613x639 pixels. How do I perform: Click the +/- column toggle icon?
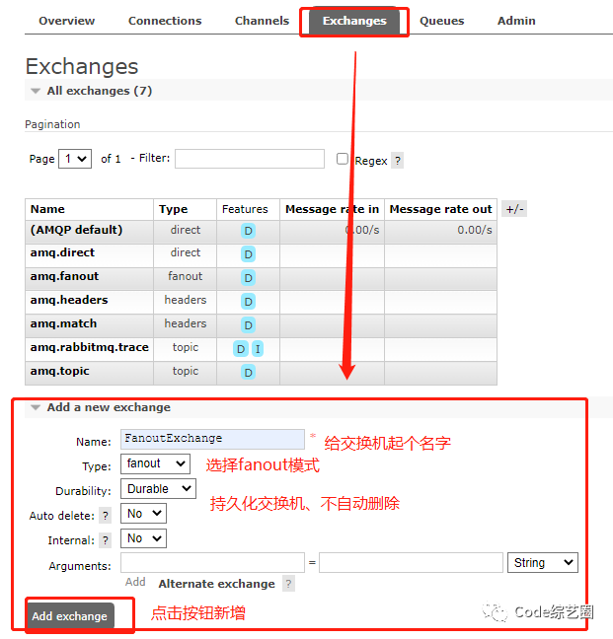click(514, 209)
